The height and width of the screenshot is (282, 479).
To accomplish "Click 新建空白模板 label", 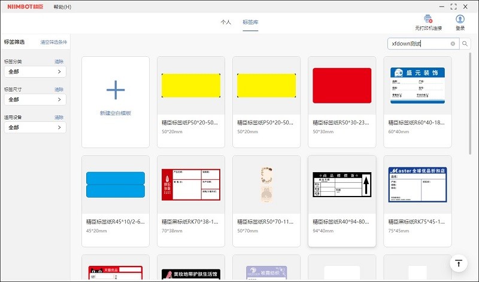I will click(x=116, y=113).
